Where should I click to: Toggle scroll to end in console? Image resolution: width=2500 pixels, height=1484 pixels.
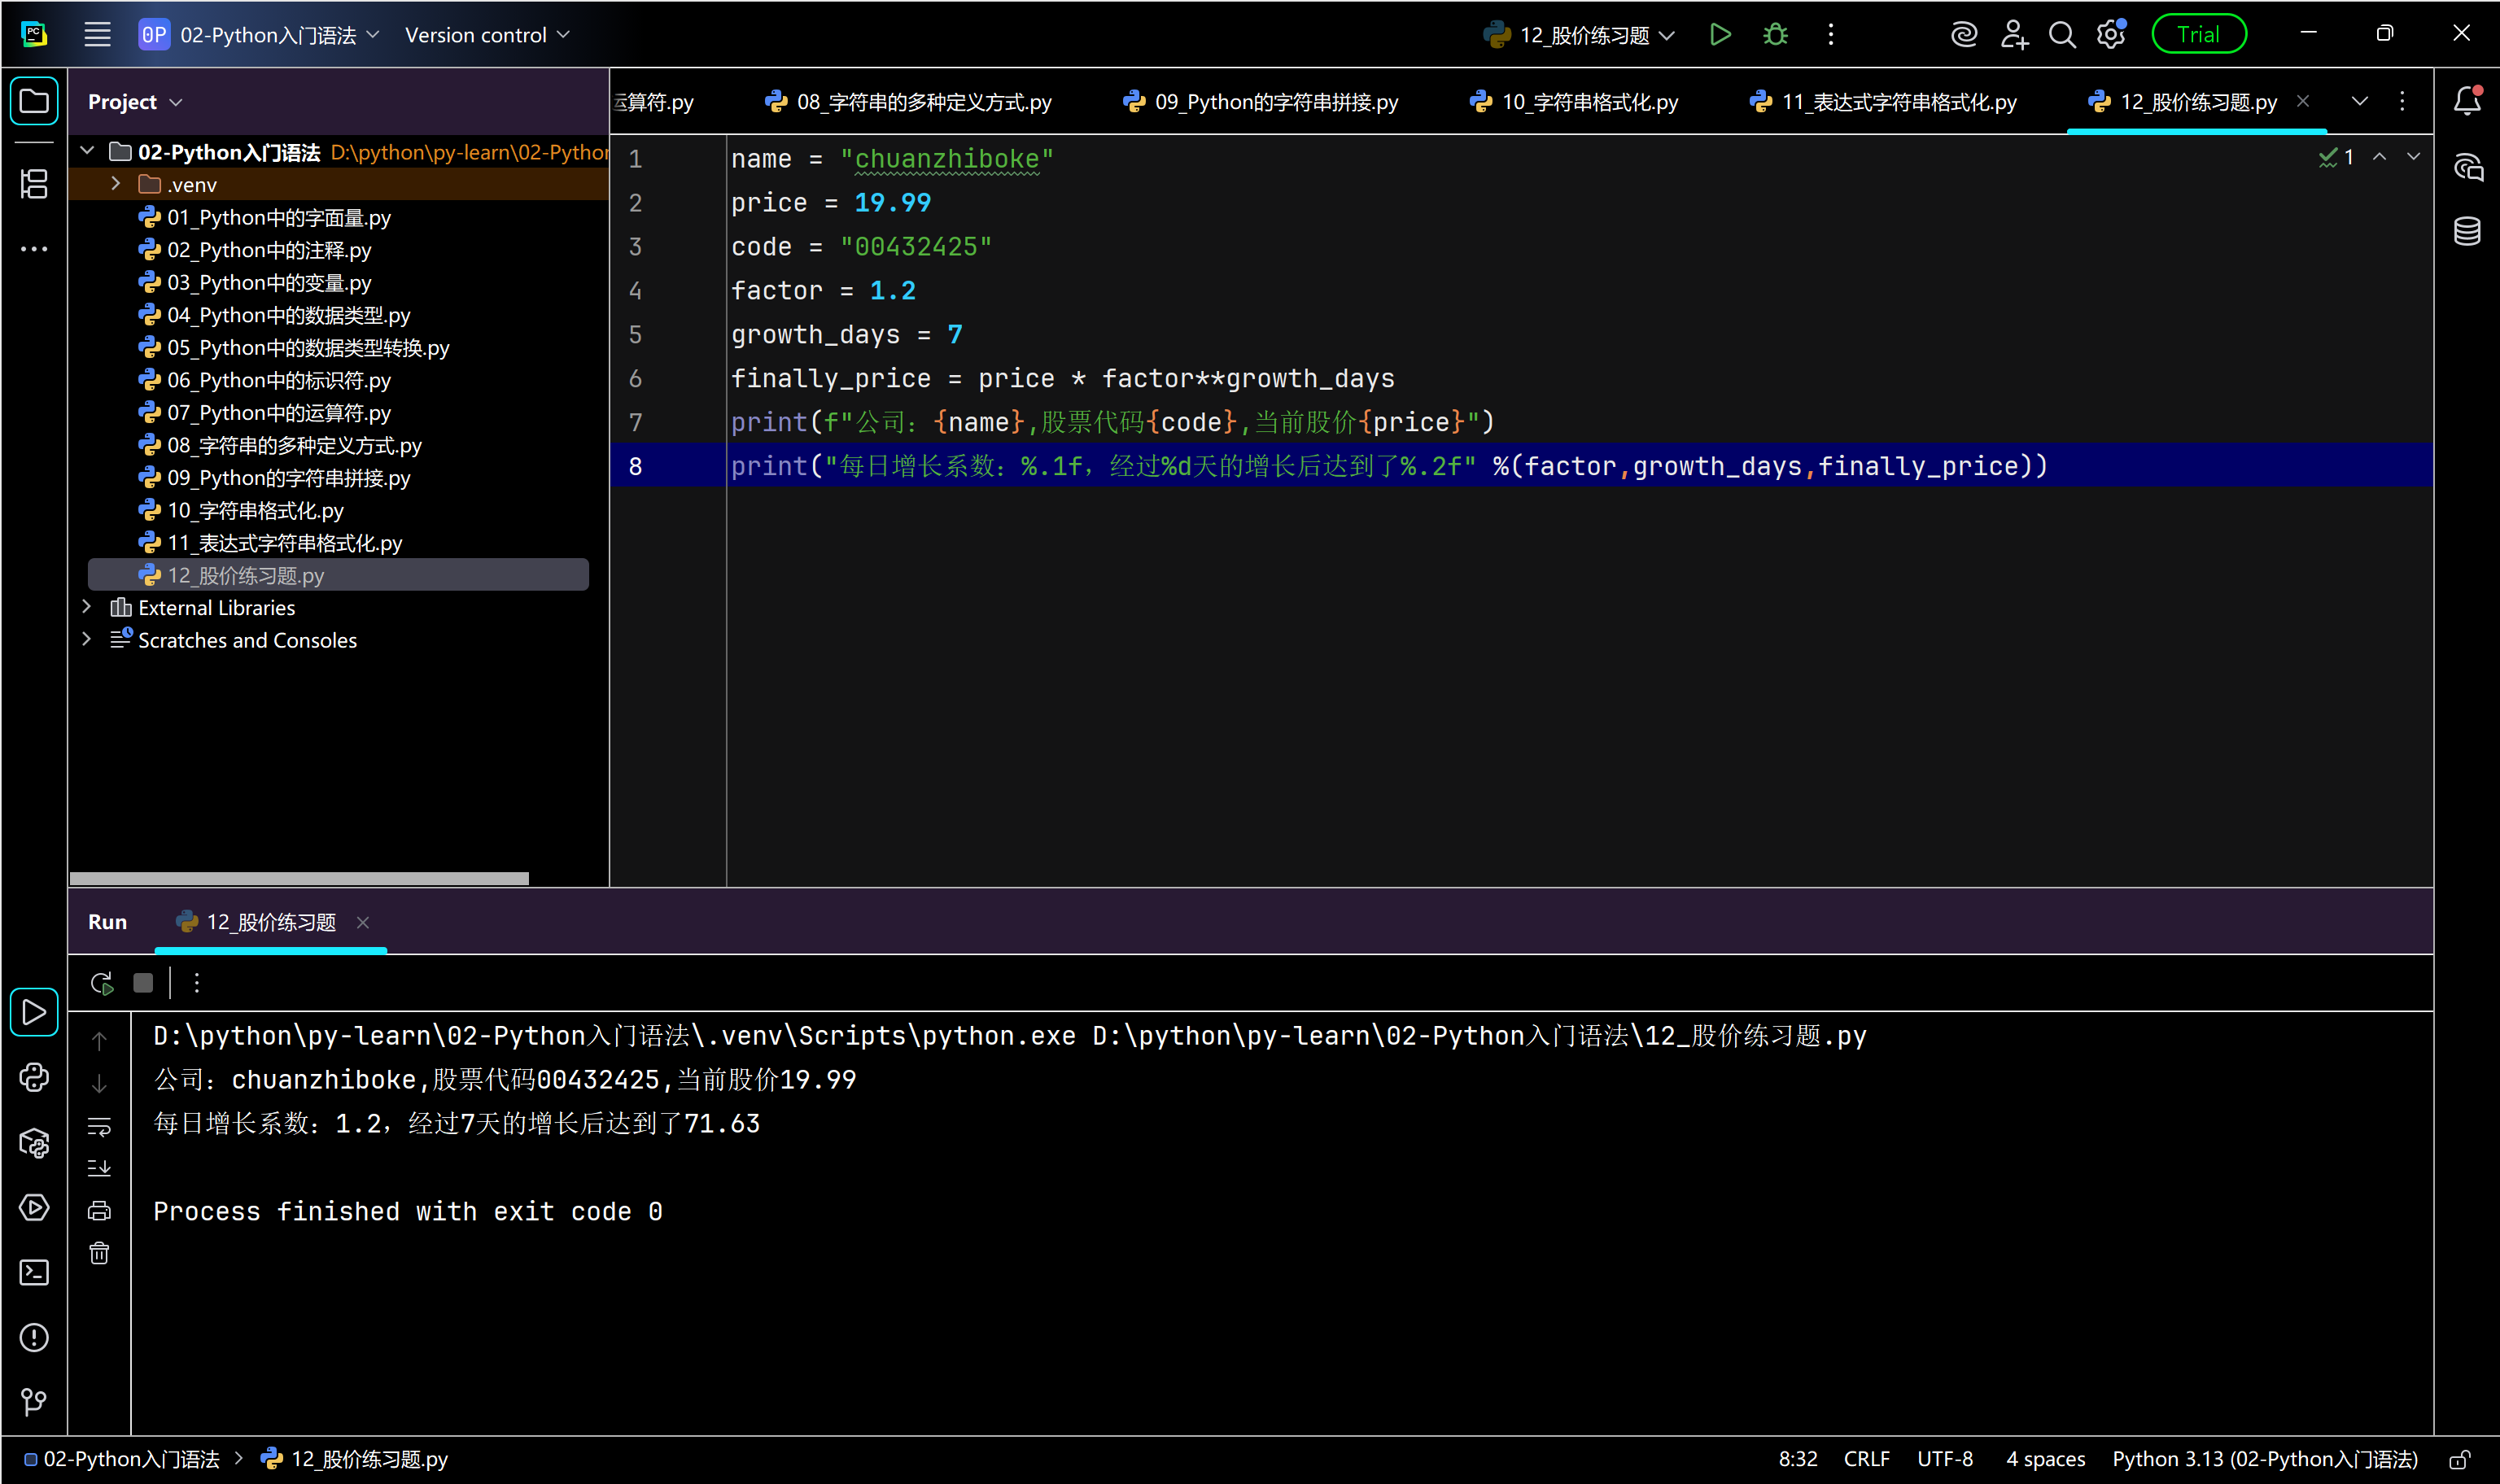pyautogui.click(x=99, y=1168)
